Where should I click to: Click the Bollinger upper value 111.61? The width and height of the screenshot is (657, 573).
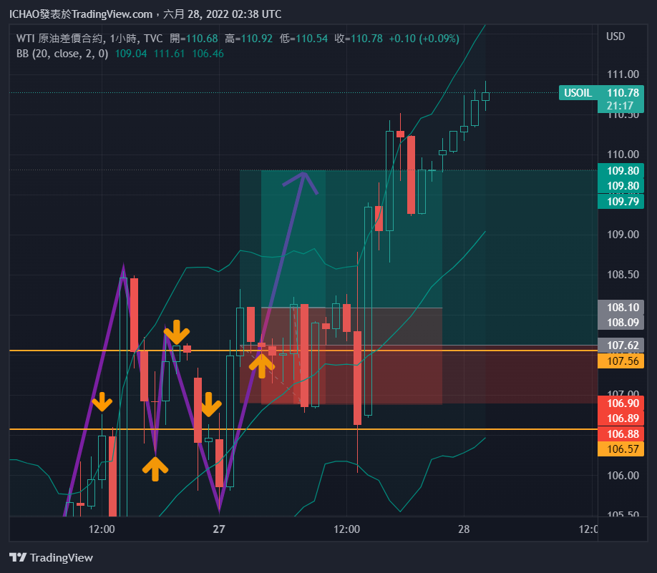tap(169, 54)
